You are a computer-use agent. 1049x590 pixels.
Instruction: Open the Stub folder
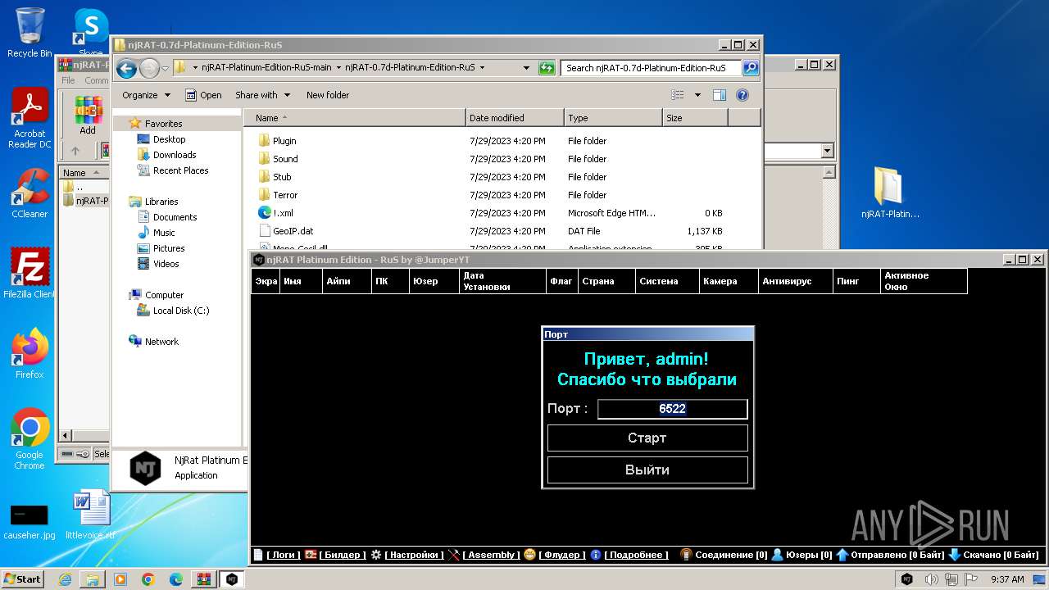click(282, 177)
